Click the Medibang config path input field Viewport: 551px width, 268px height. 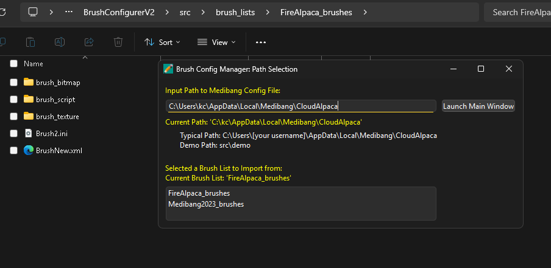(x=301, y=106)
